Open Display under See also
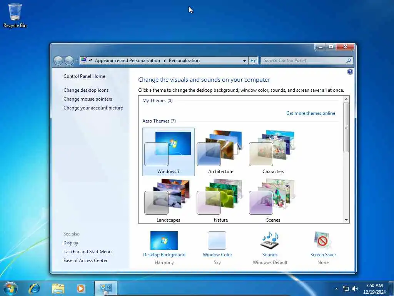 click(x=71, y=243)
